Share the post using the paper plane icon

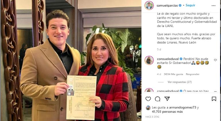point(167,99)
